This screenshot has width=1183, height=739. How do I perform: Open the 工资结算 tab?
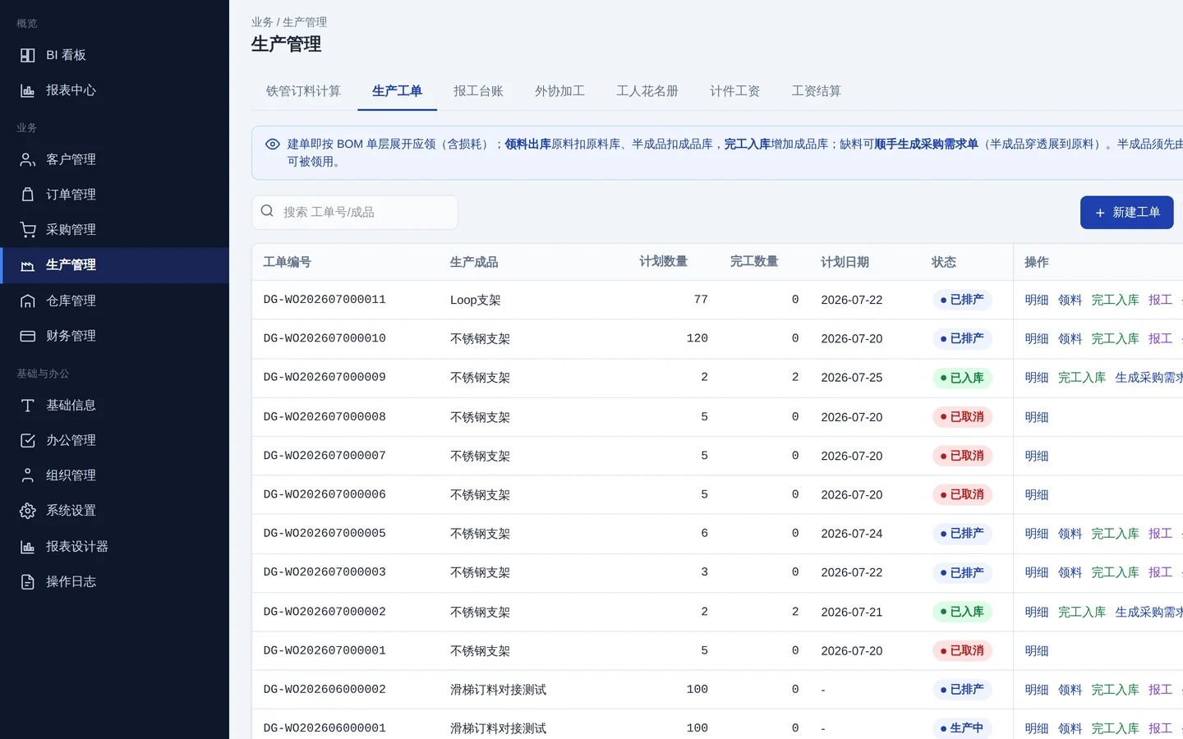[x=816, y=91]
